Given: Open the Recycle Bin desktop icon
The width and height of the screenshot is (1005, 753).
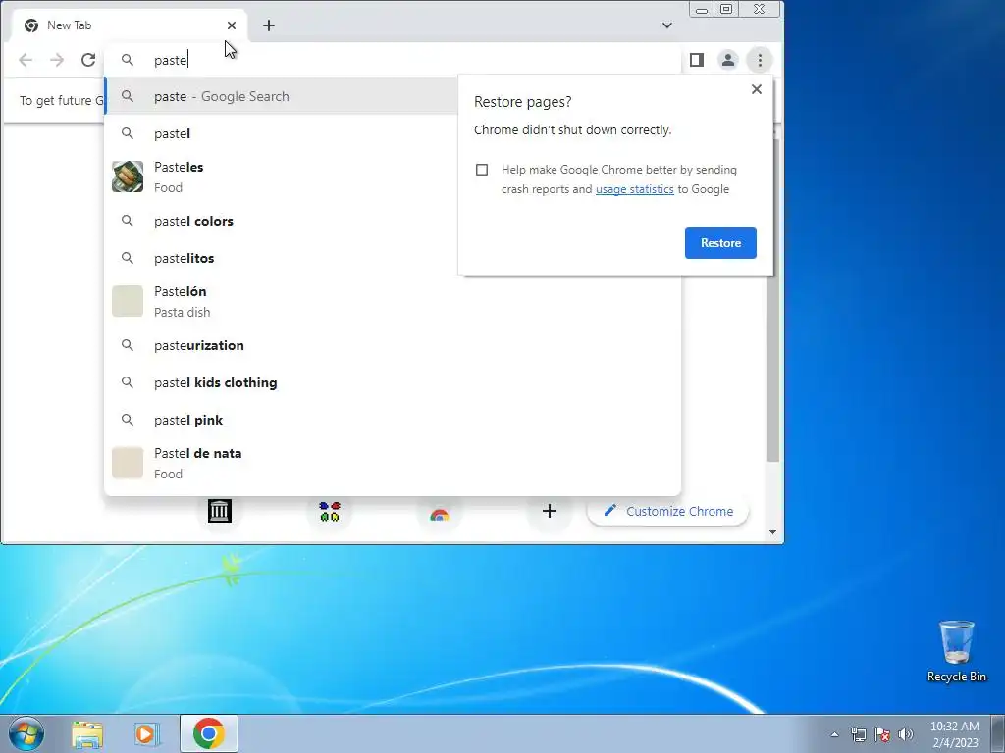Looking at the screenshot, I should tap(956, 651).
